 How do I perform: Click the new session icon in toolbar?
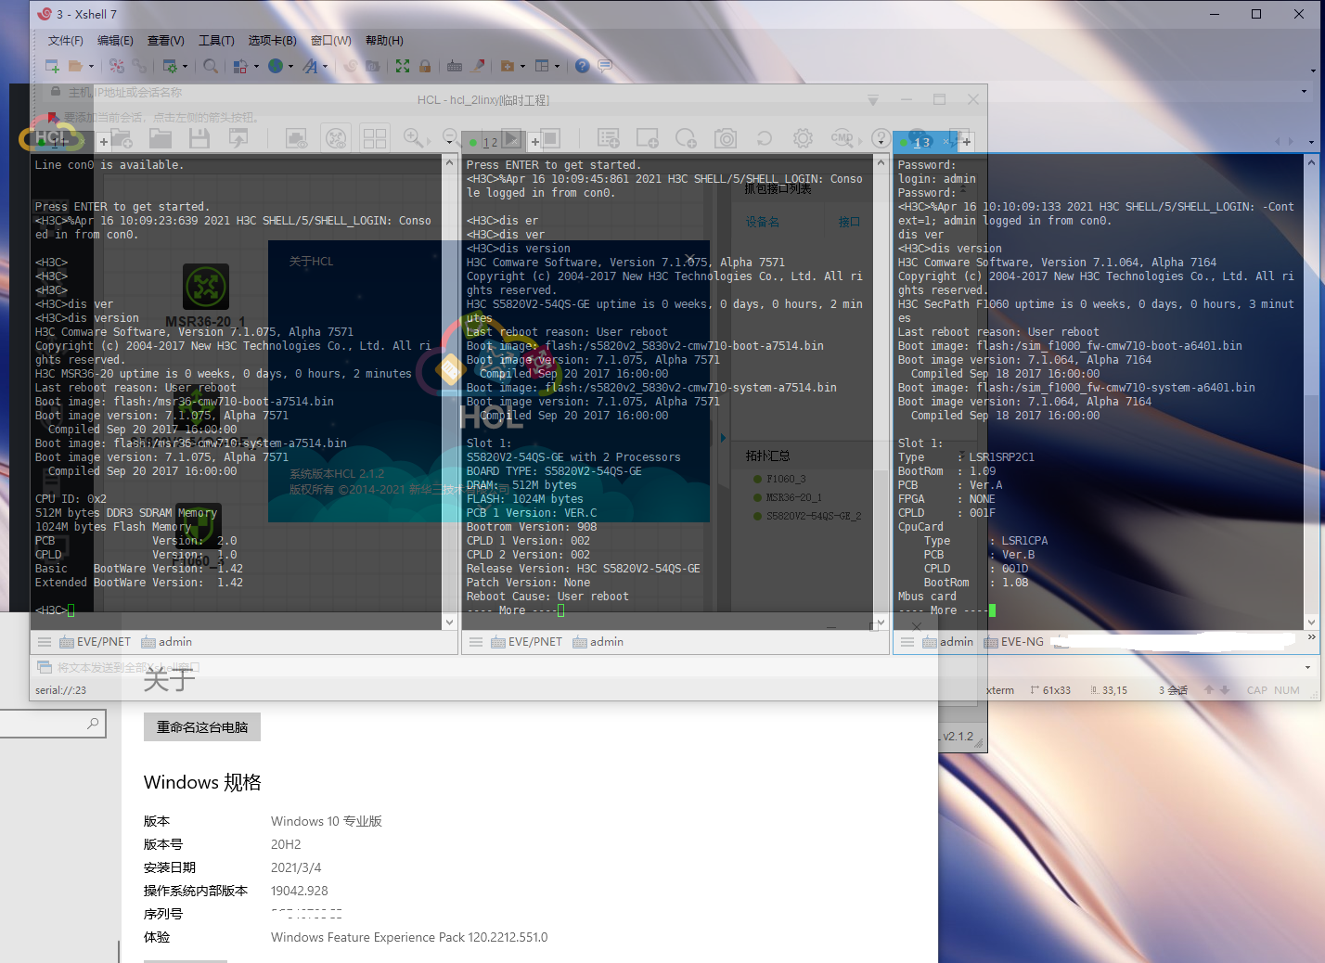(52, 66)
